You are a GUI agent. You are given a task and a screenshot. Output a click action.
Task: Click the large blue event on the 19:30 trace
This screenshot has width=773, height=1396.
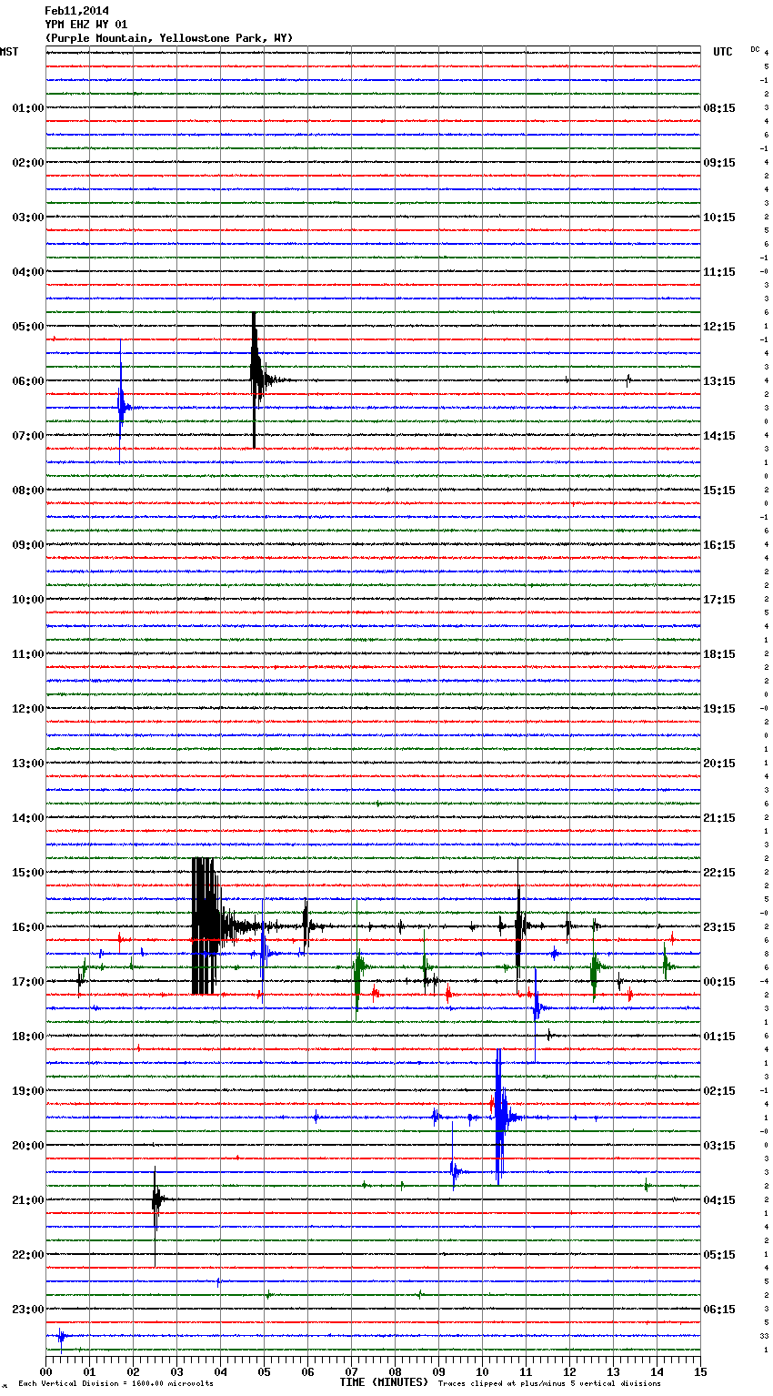tap(499, 1117)
